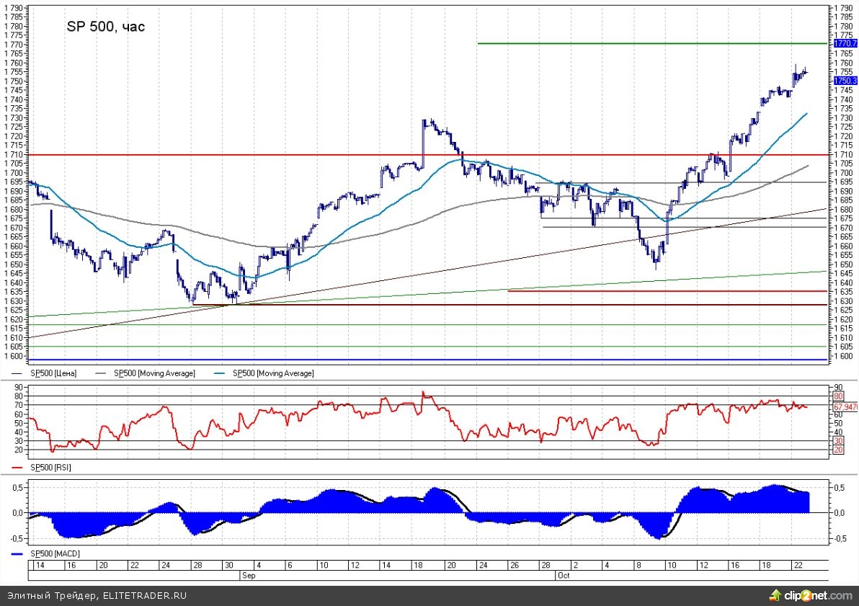Select the SP500 [Цена] legend entry
Viewport: 859px width, 606px height.
[x=53, y=373]
